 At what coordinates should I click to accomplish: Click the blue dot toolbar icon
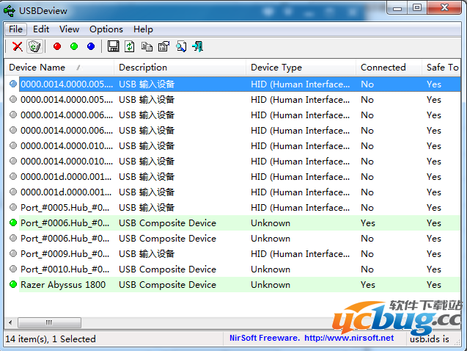click(91, 46)
